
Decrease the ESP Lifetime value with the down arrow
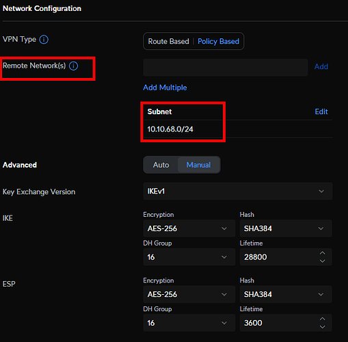point(322,327)
